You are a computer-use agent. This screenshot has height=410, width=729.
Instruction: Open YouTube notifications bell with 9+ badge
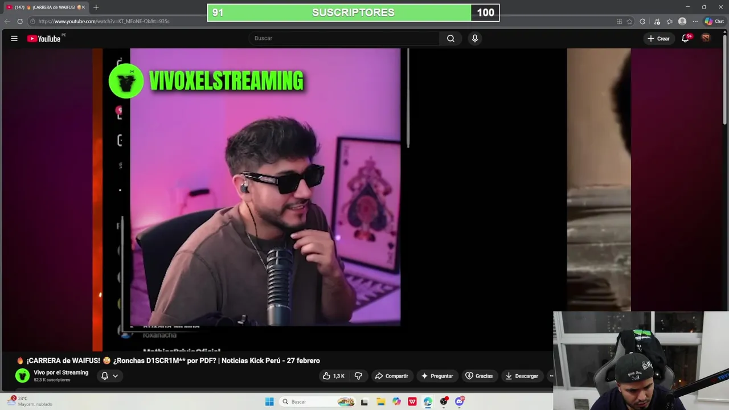[x=686, y=38]
